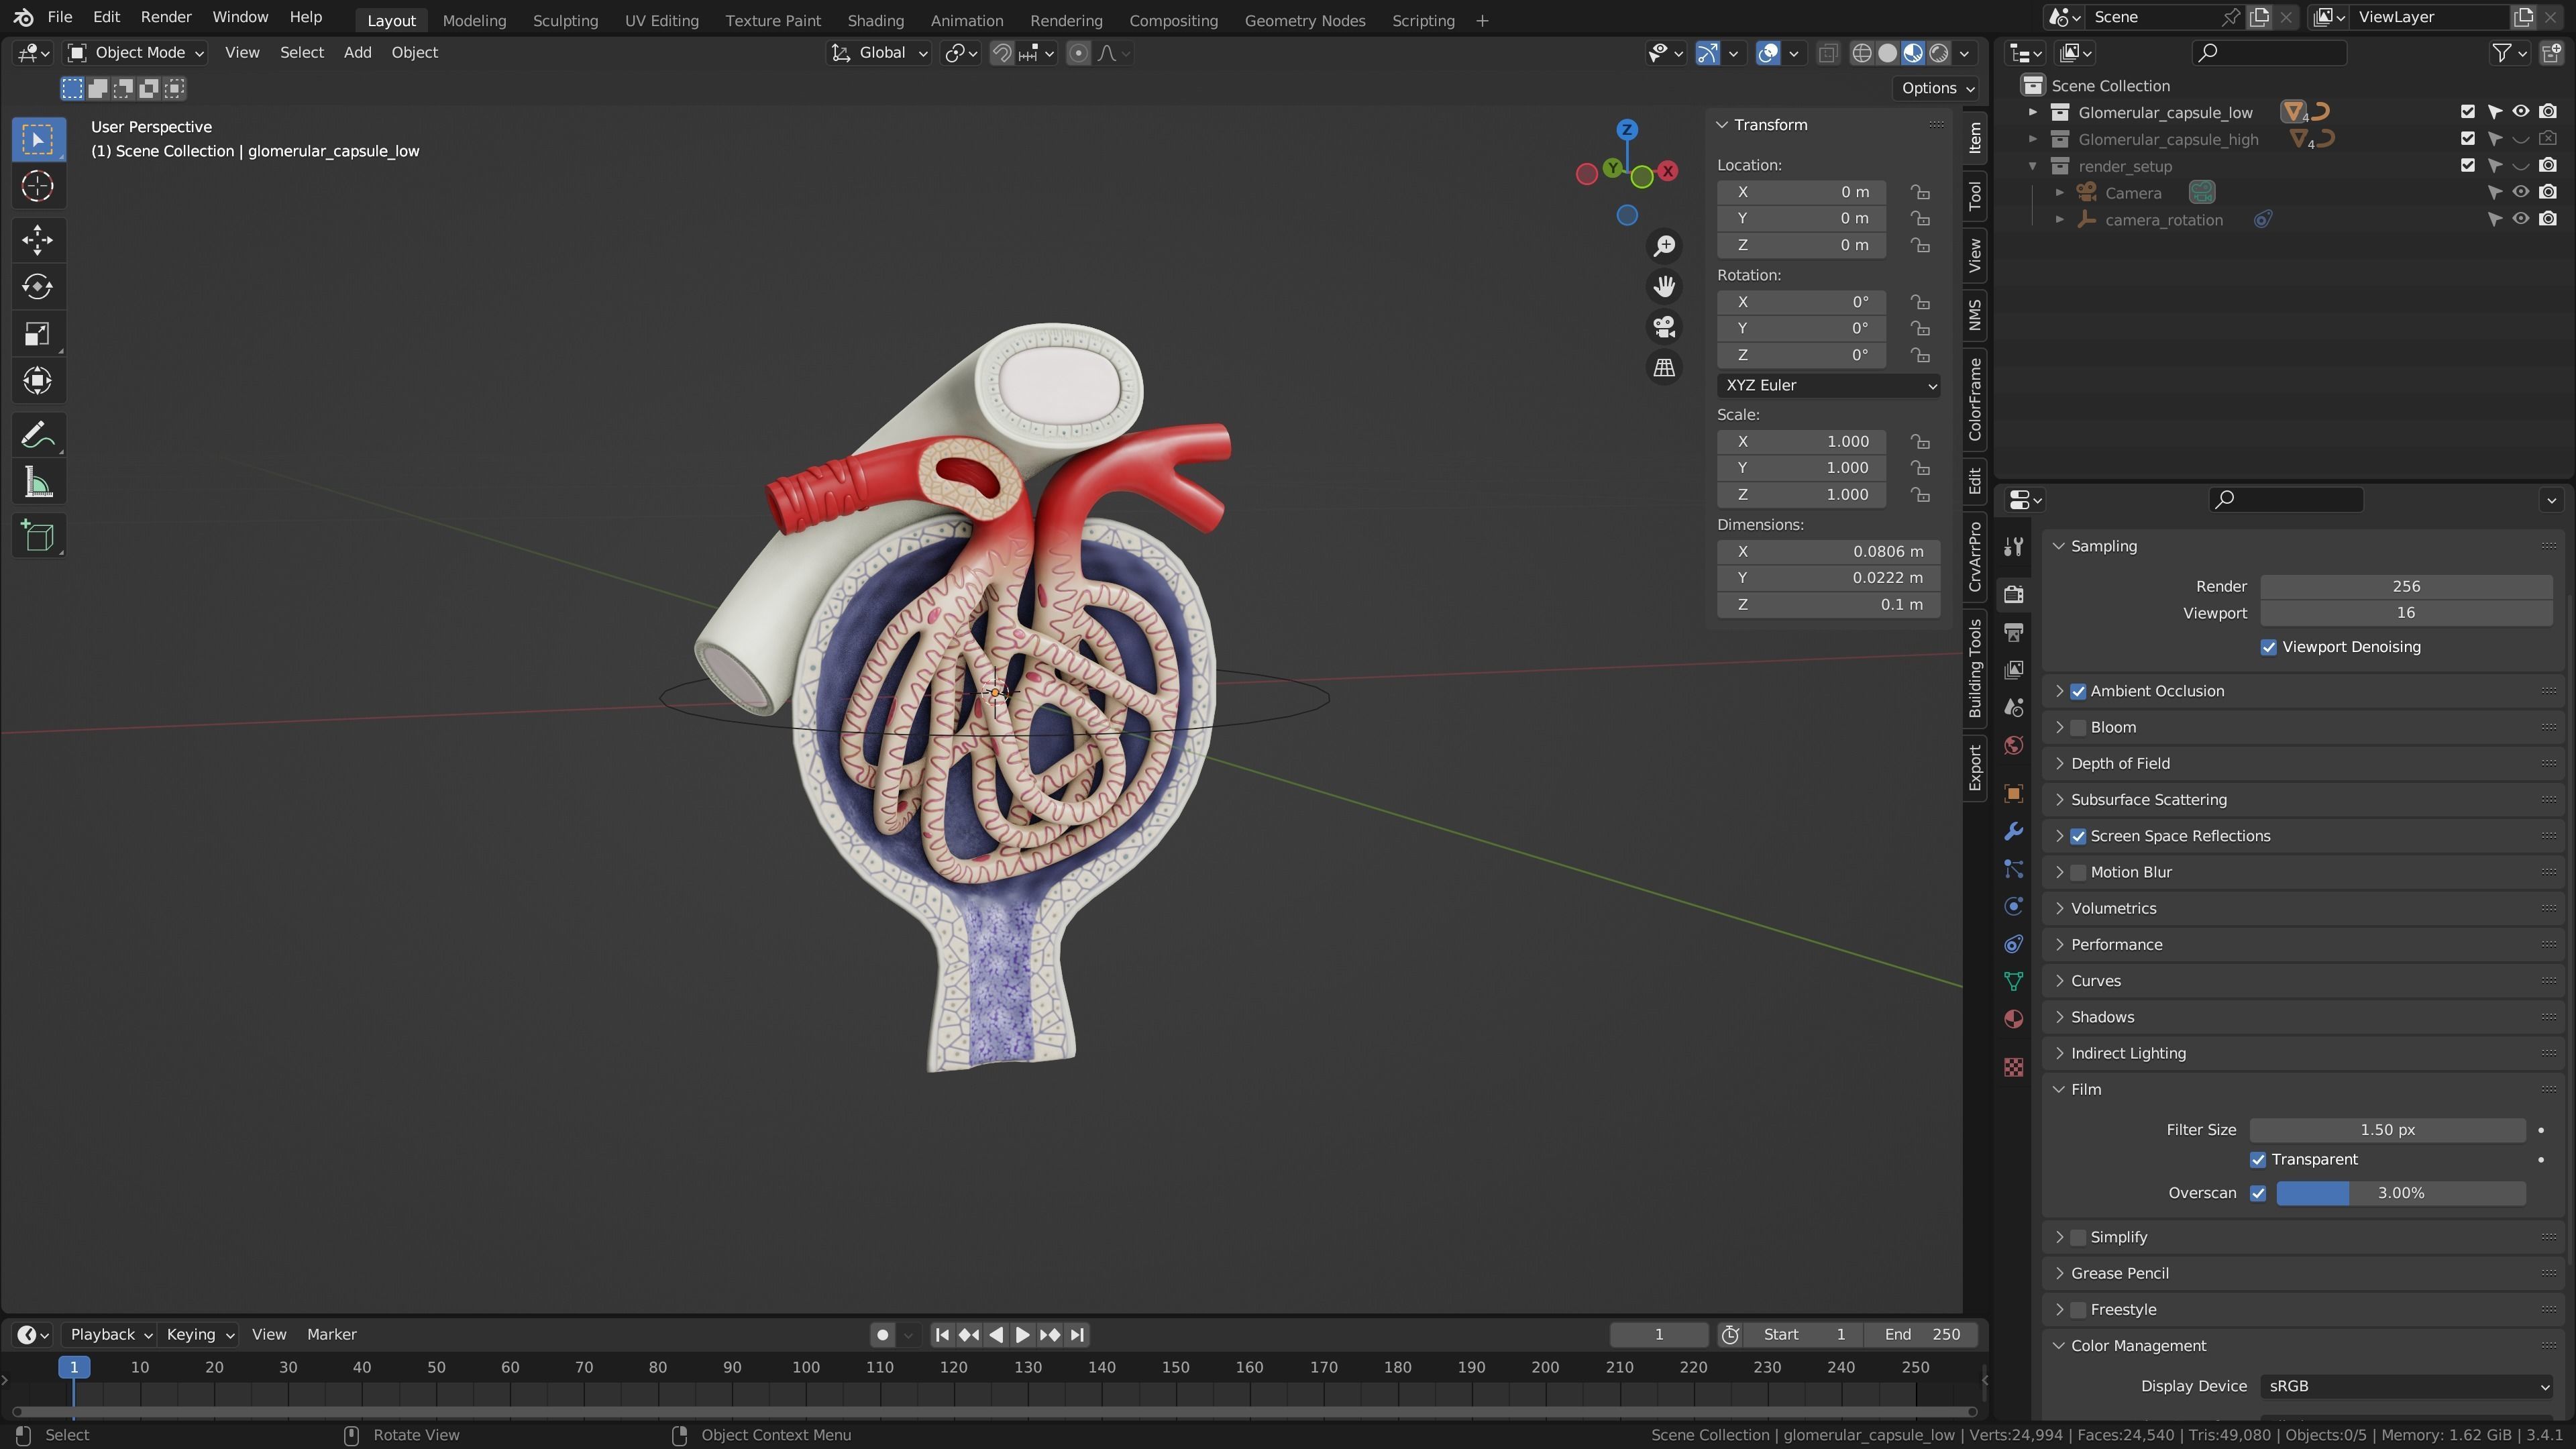Hide Glomerular_capsule_low collection with eye icon
The image size is (2576, 1449).
(x=2520, y=112)
